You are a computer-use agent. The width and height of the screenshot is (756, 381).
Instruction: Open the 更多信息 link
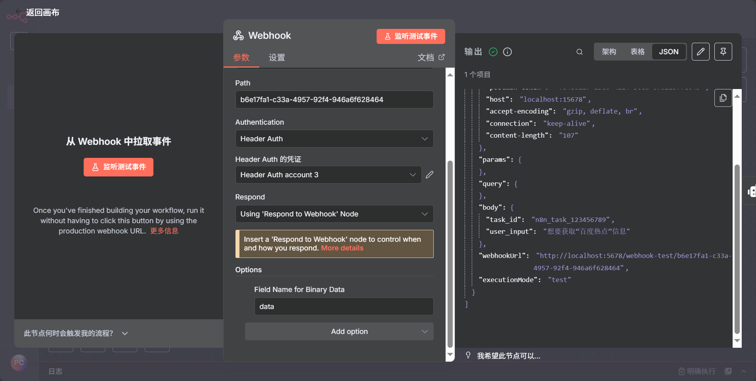(x=164, y=231)
